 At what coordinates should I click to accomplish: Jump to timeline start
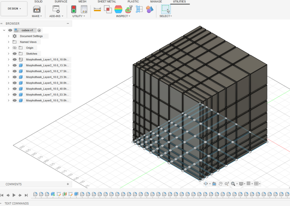tap(2, 195)
